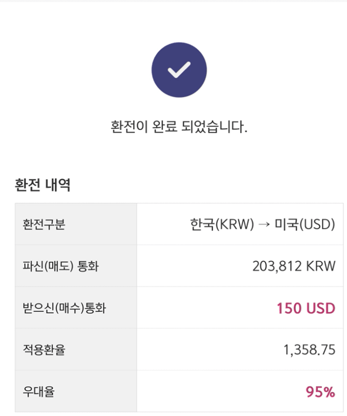347x416 pixels.
Task: Click the 1,358.75 applied exchange rate
Action: pyautogui.click(x=309, y=350)
